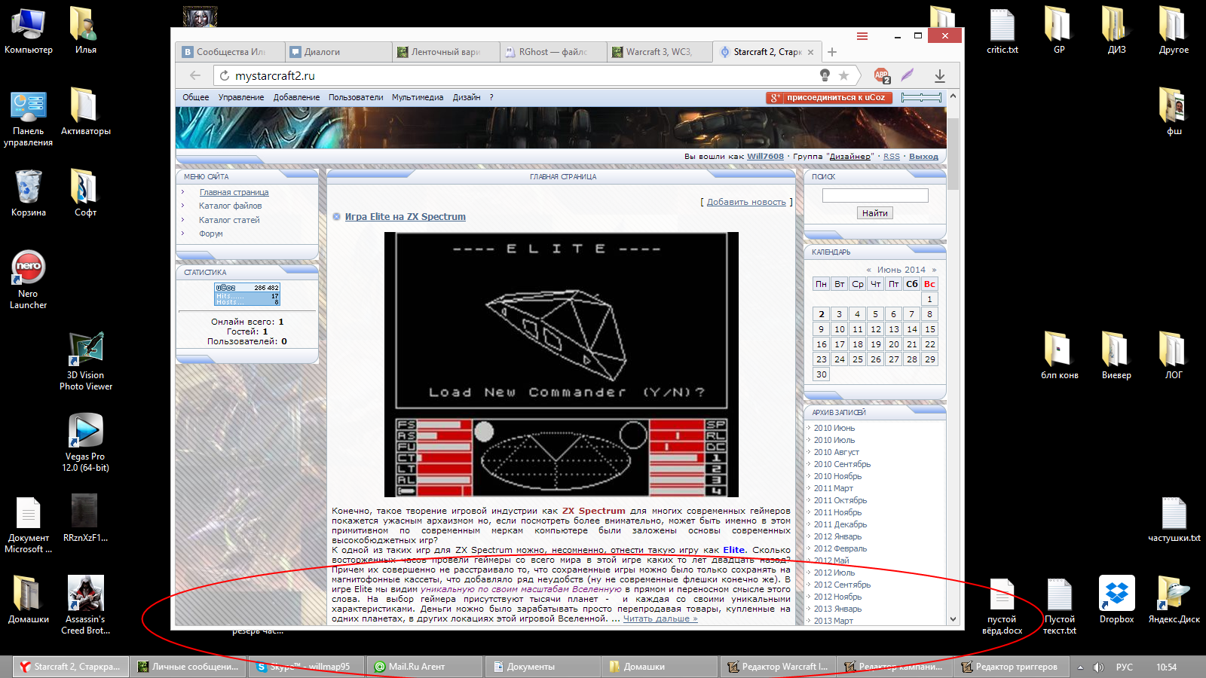Switch to the Warcraft 3 tab

click(x=660, y=52)
